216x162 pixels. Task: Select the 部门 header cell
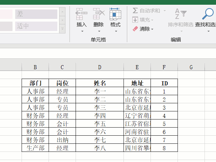click(35, 83)
